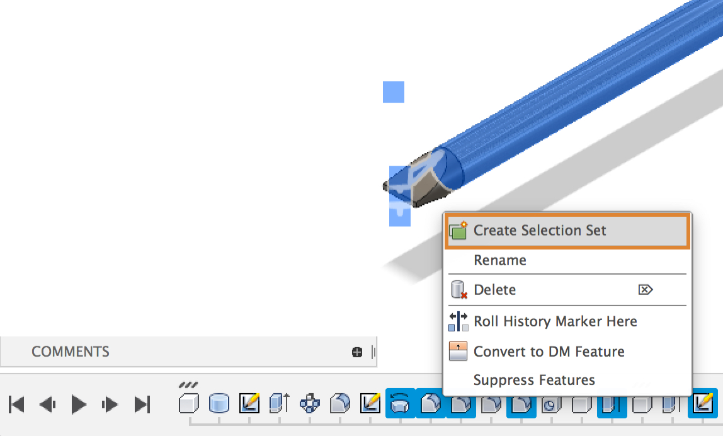Select sketch feature just before the Revolve

(x=370, y=404)
